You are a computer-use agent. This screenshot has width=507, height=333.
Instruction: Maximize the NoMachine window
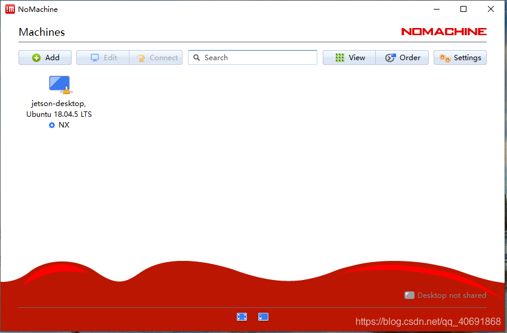(x=463, y=9)
